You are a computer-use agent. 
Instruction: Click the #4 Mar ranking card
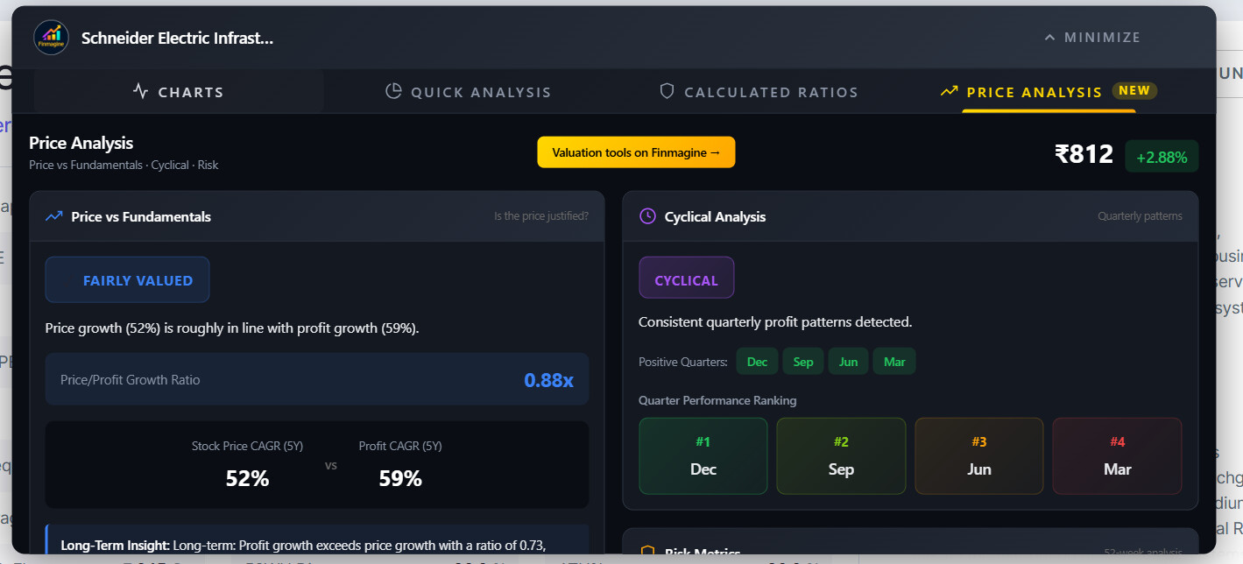click(x=1117, y=456)
